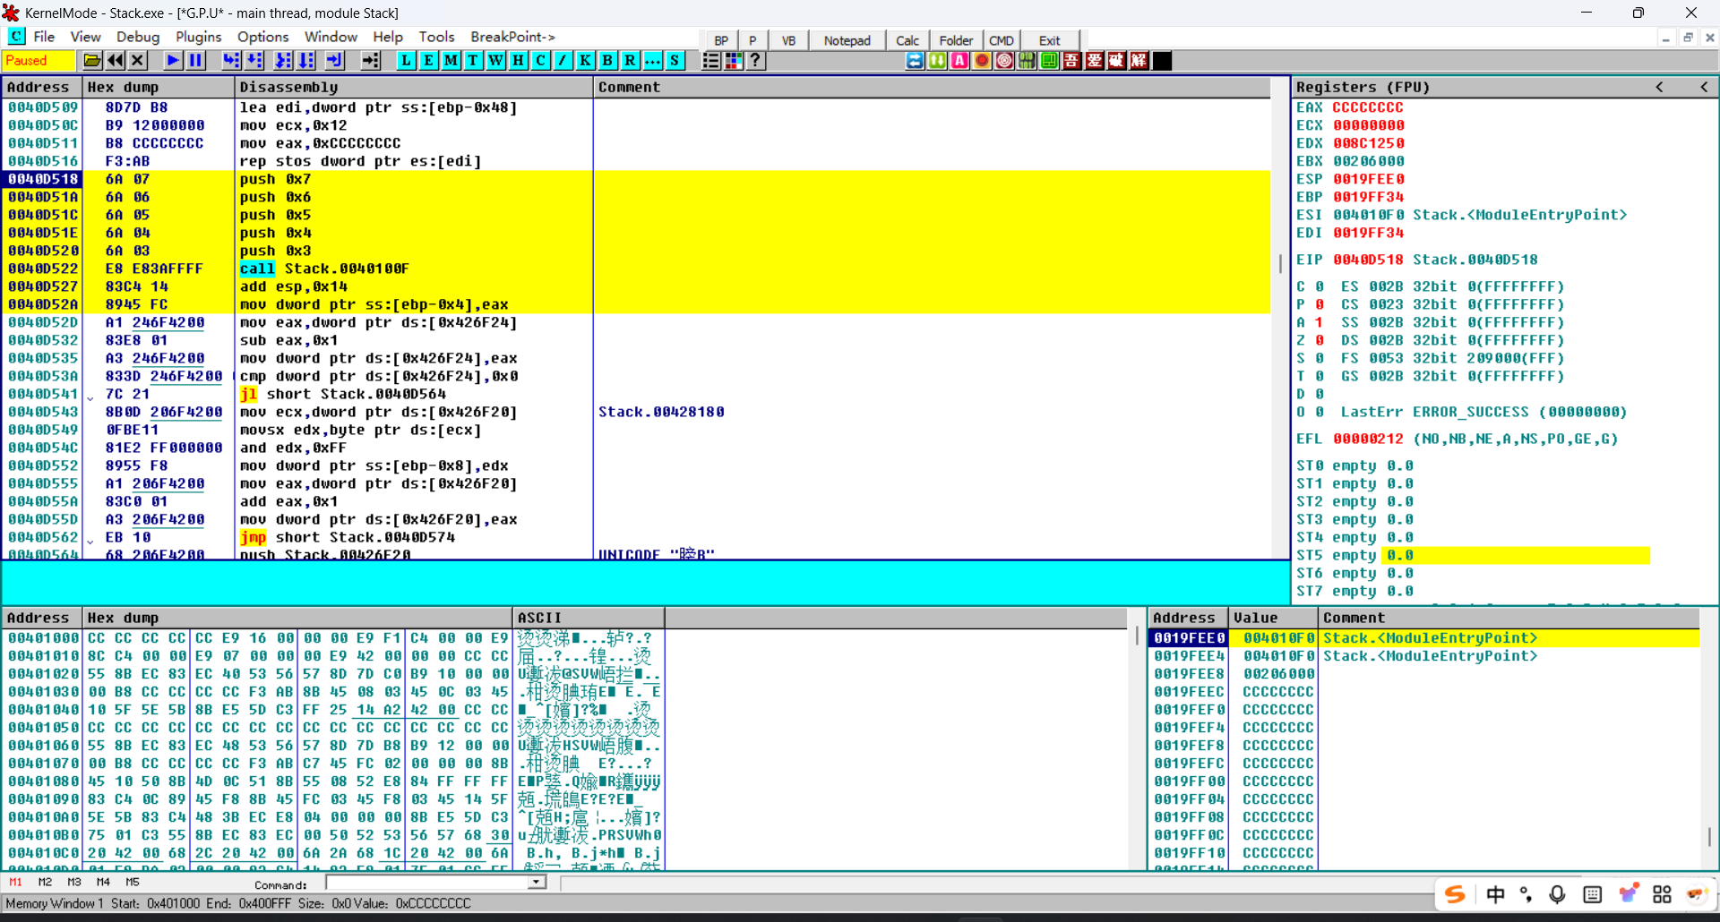Click the Close program X icon
This screenshot has width=1720, height=922.
point(138,61)
